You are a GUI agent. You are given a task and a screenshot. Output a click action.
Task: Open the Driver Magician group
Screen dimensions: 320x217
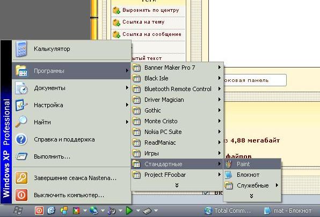177,100
